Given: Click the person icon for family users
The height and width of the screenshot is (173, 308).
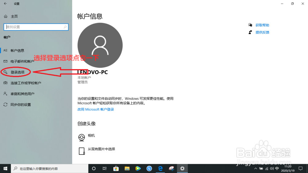Looking at the screenshot, I should click(x=6, y=94).
